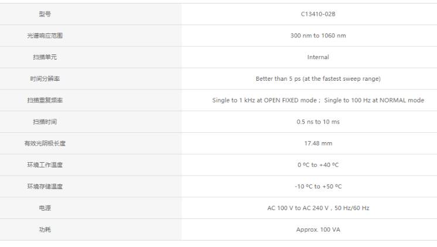Select the Approx. 100 VA value
The height and width of the screenshot is (247, 437).
pyautogui.click(x=318, y=229)
